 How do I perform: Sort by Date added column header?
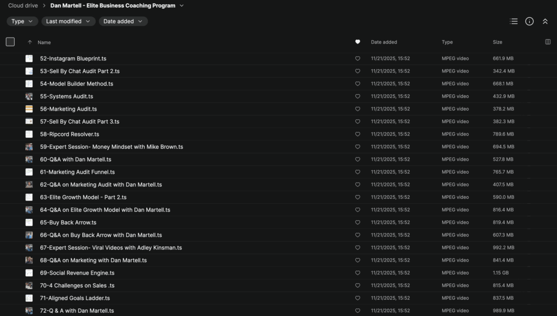(384, 42)
